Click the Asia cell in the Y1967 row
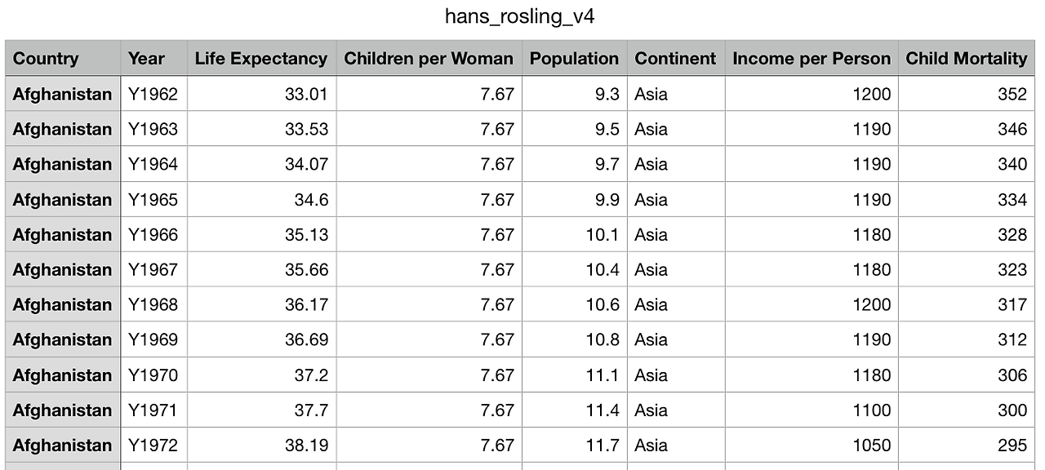Image resolution: width=1045 pixels, height=470 pixels. click(651, 269)
